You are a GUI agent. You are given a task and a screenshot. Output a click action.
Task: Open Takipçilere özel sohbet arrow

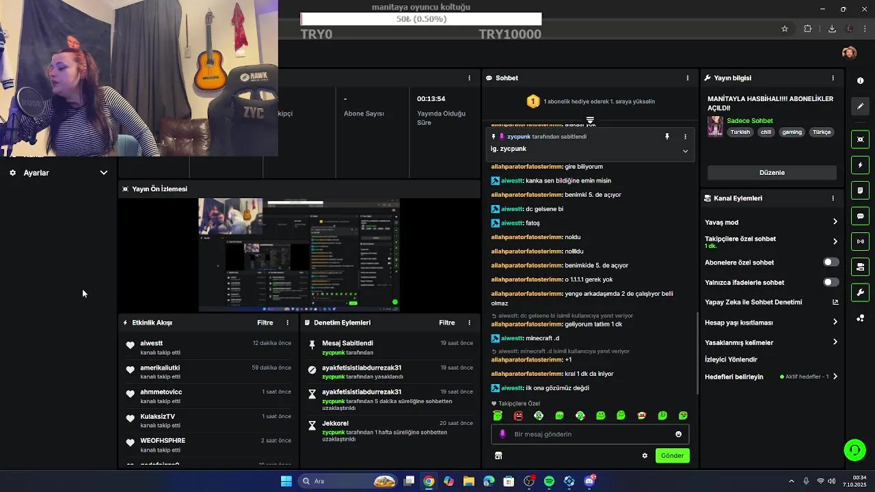(835, 241)
